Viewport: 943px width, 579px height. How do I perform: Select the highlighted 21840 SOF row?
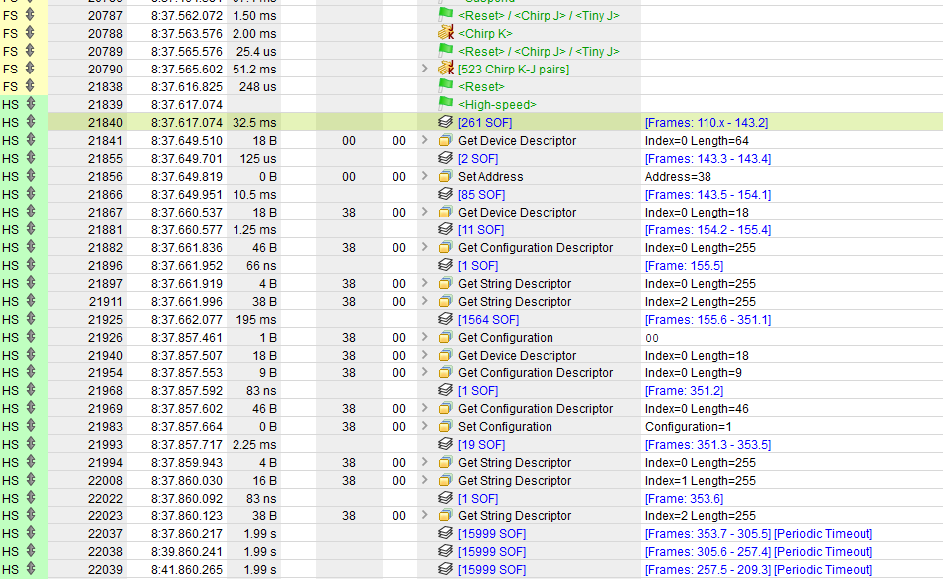[199, 122]
